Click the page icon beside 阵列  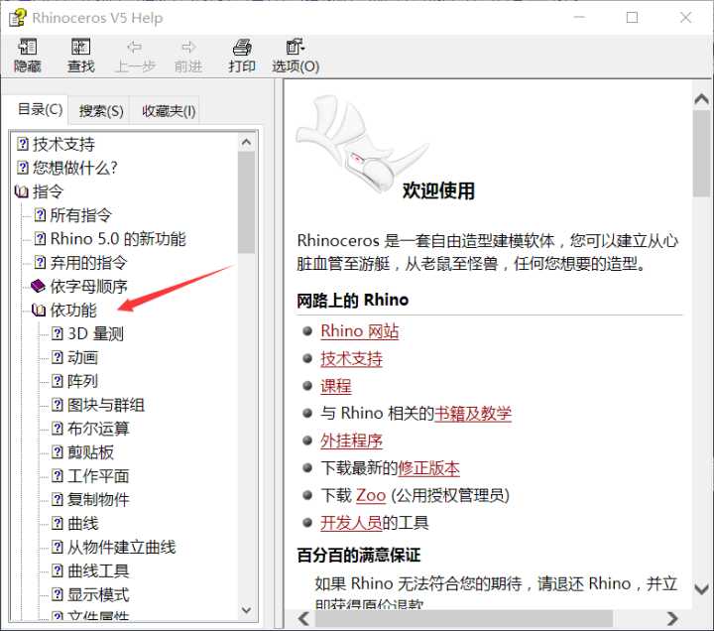pos(58,381)
